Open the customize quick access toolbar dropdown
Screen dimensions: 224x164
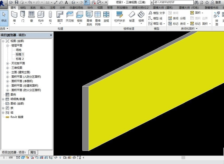click(x=106, y=2)
